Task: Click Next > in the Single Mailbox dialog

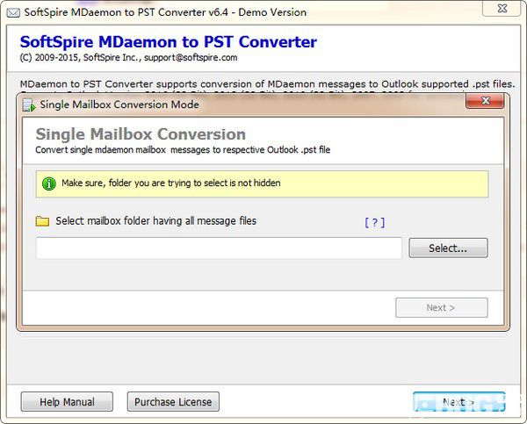Action: click(441, 307)
